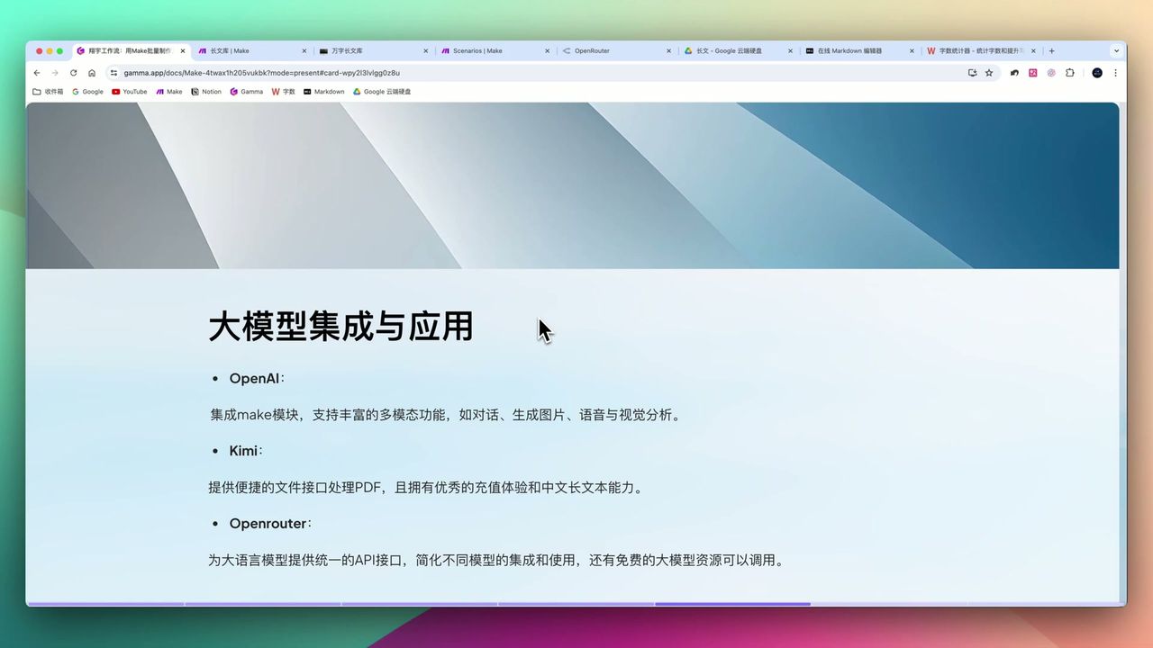Open the YouTube bookmark

(129, 91)
